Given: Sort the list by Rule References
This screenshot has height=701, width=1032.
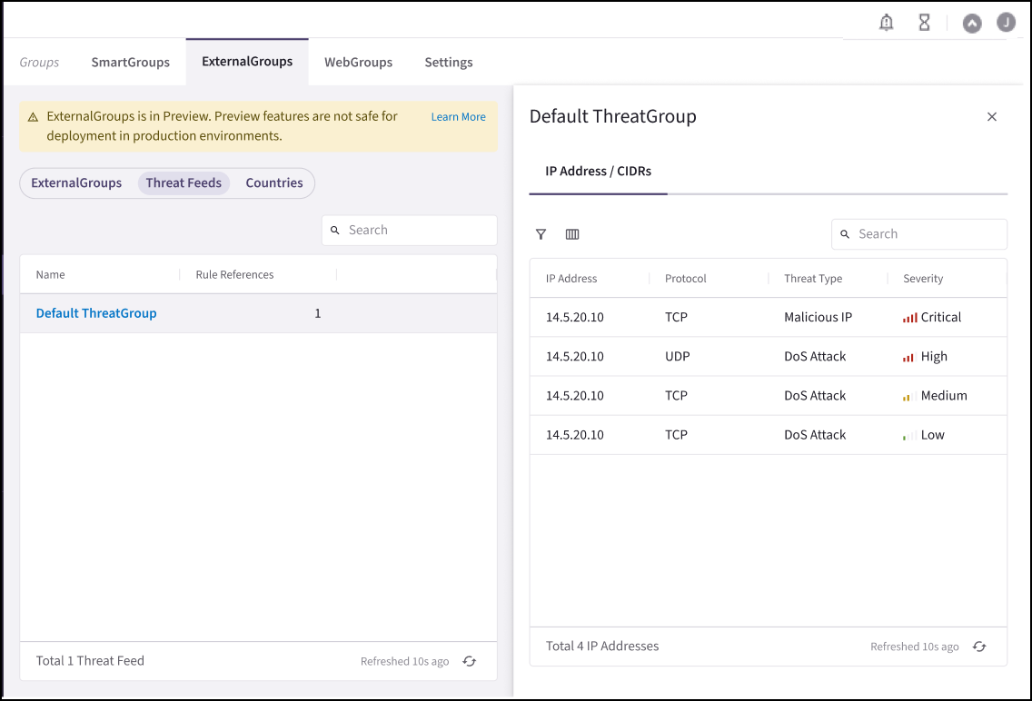Looking at the screenshot, I should click(x=233, y=274).
